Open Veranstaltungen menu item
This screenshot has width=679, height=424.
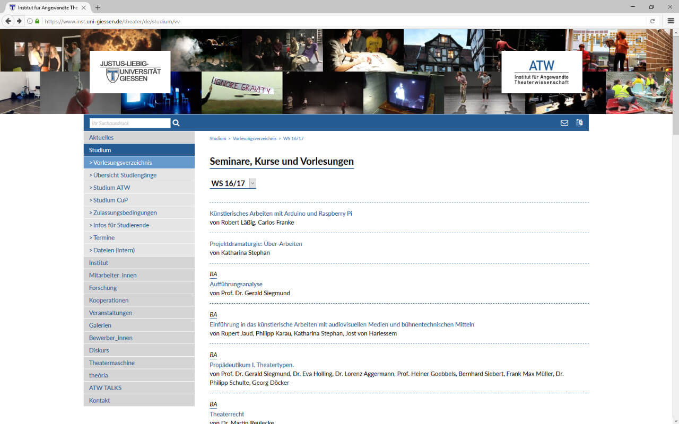(x=139, y=313)
